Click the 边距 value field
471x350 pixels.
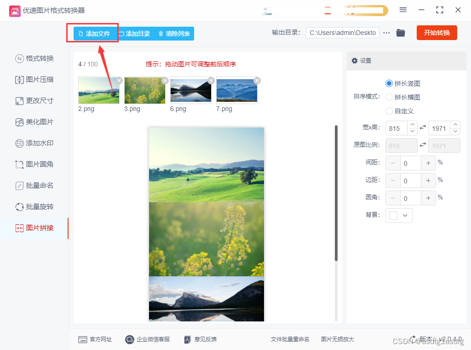coord(411,181)
